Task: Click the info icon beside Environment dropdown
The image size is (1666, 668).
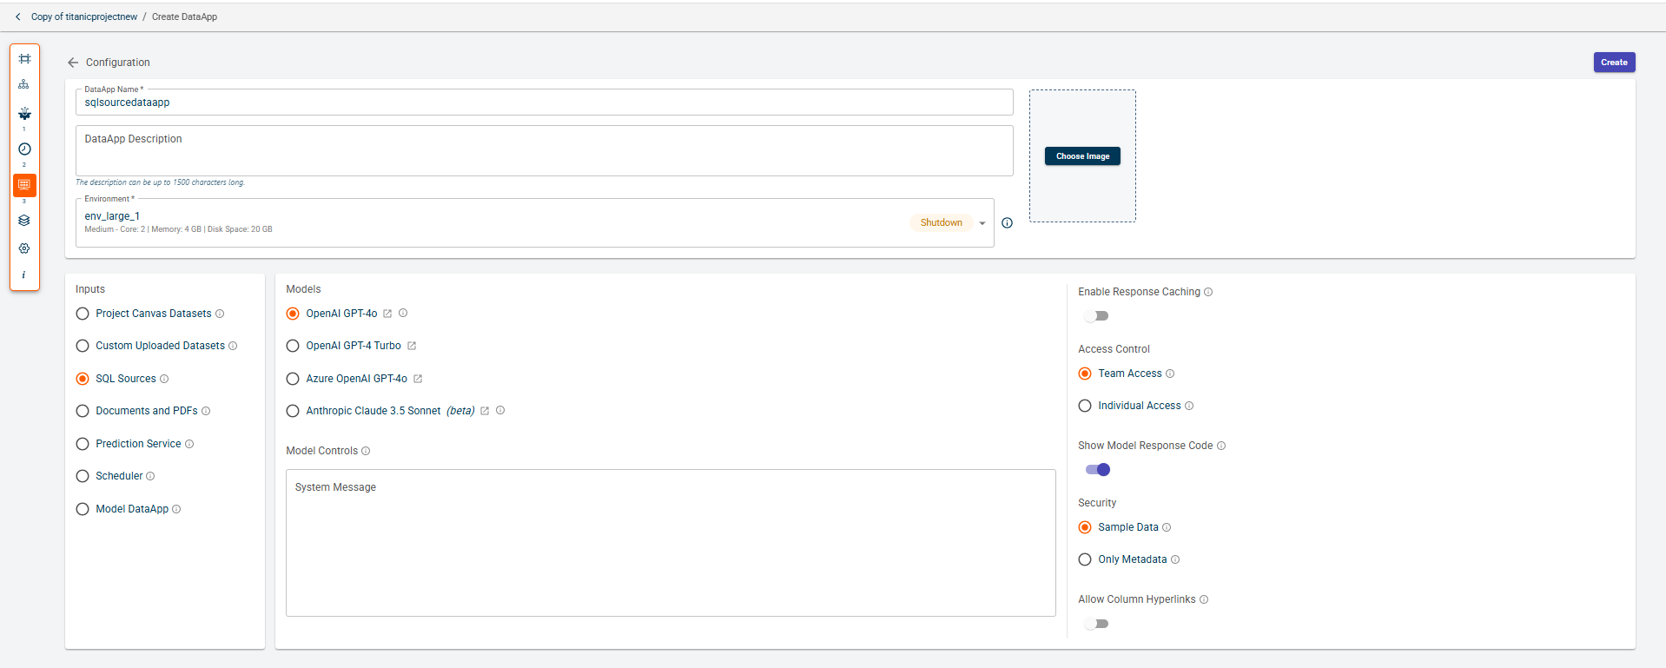Action: tap(1007, 223)
